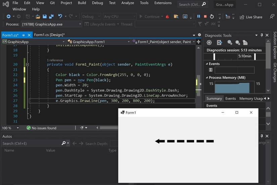Zoom in on the diagnostics timeline
The image size is (277, 185).
pos(230,42)
